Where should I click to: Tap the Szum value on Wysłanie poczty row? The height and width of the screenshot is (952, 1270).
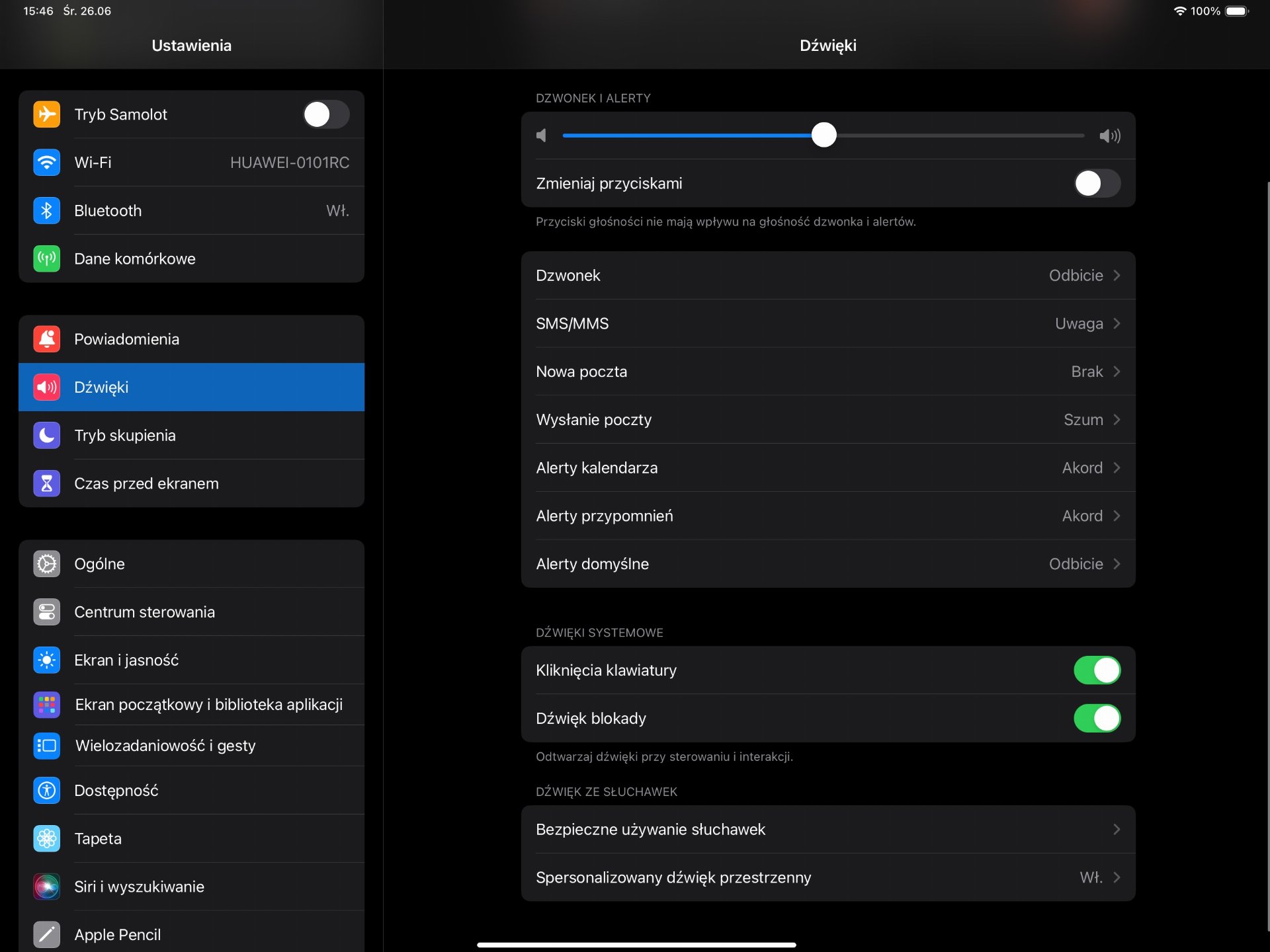[x=1083, y=420]
